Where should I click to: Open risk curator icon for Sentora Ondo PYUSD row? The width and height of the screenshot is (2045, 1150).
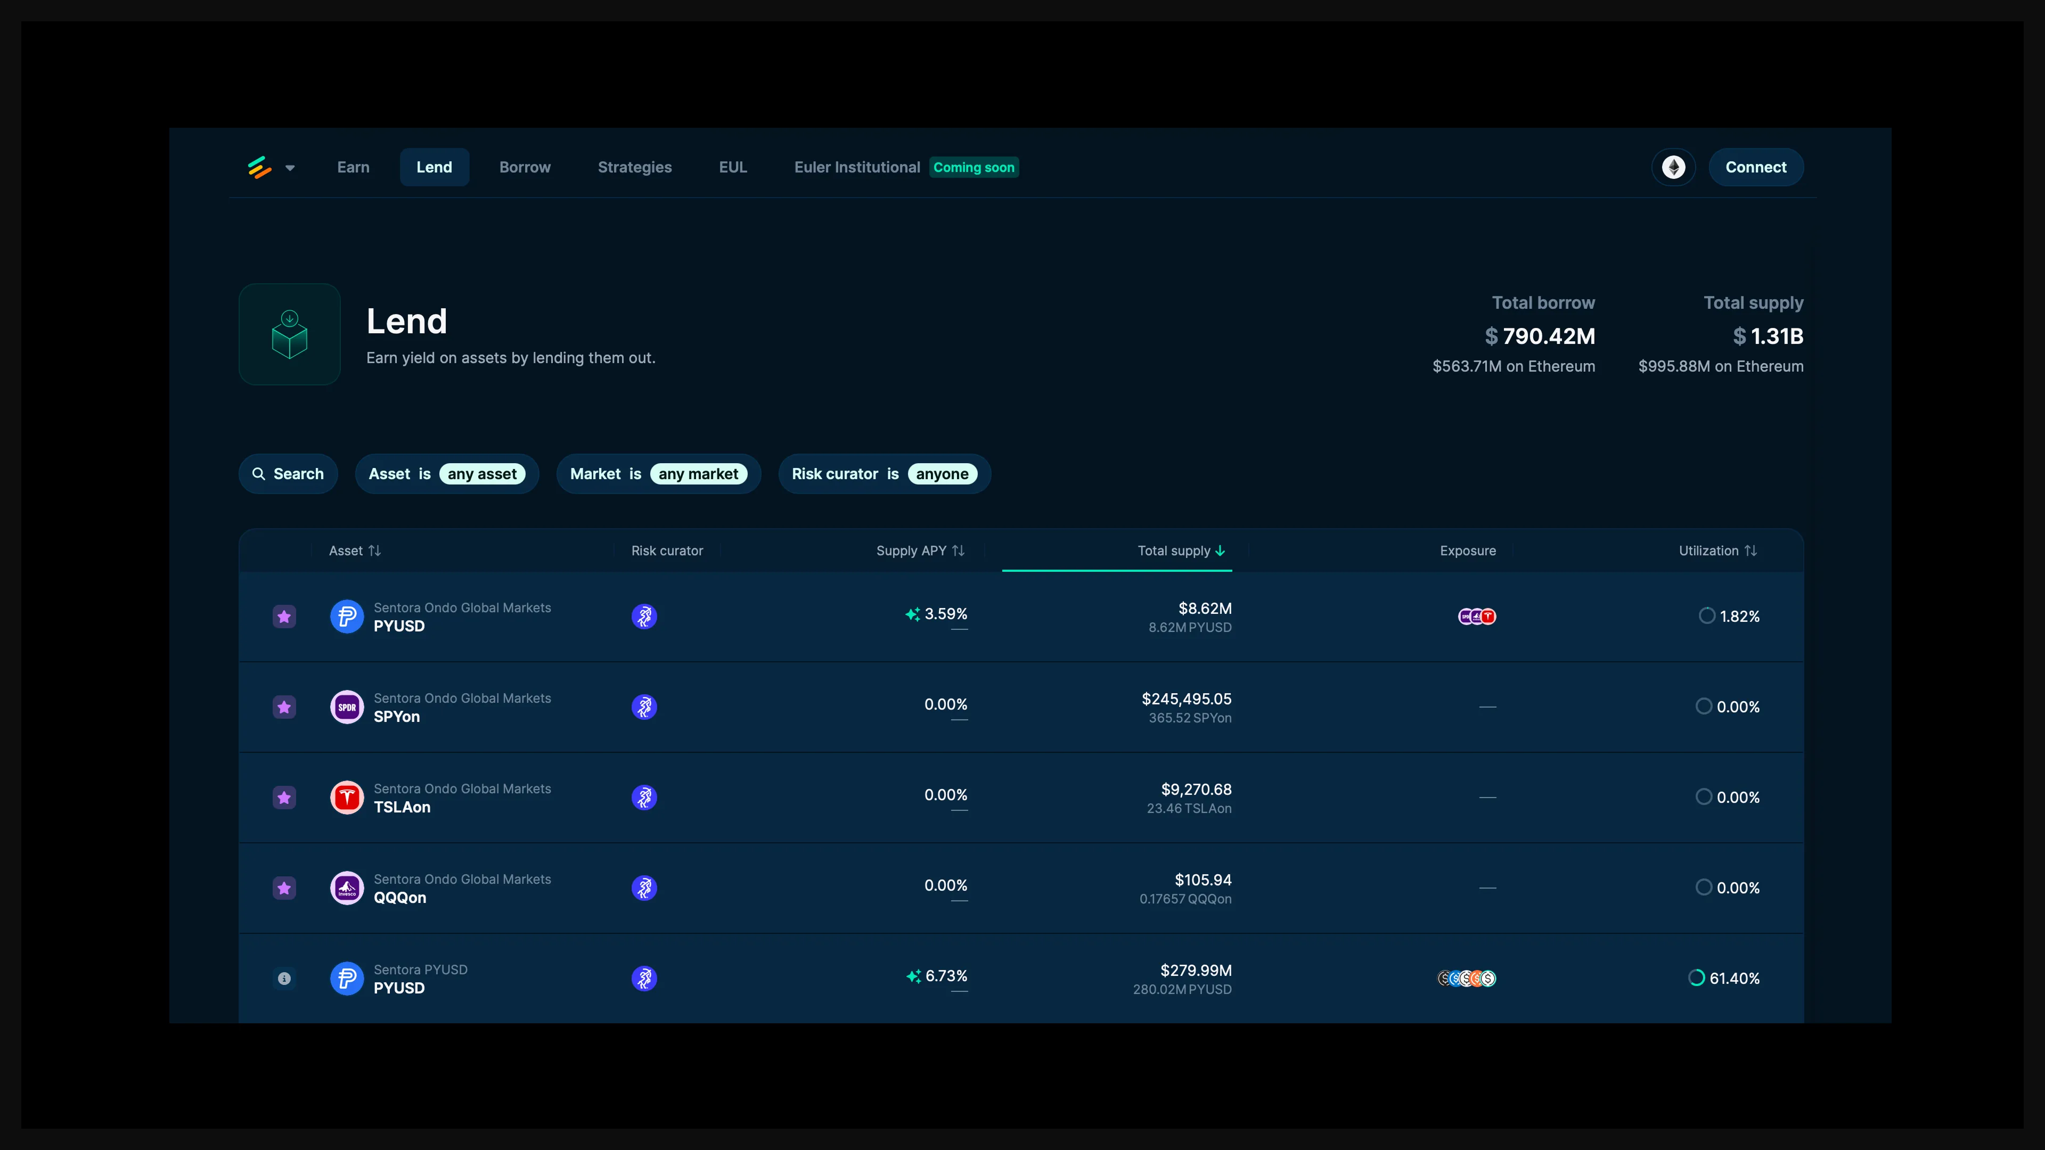coord(644,617)
